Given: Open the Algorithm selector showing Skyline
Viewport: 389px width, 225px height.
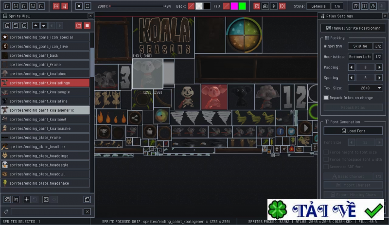Looking at the screenshot, I should (x=360, y=46).
